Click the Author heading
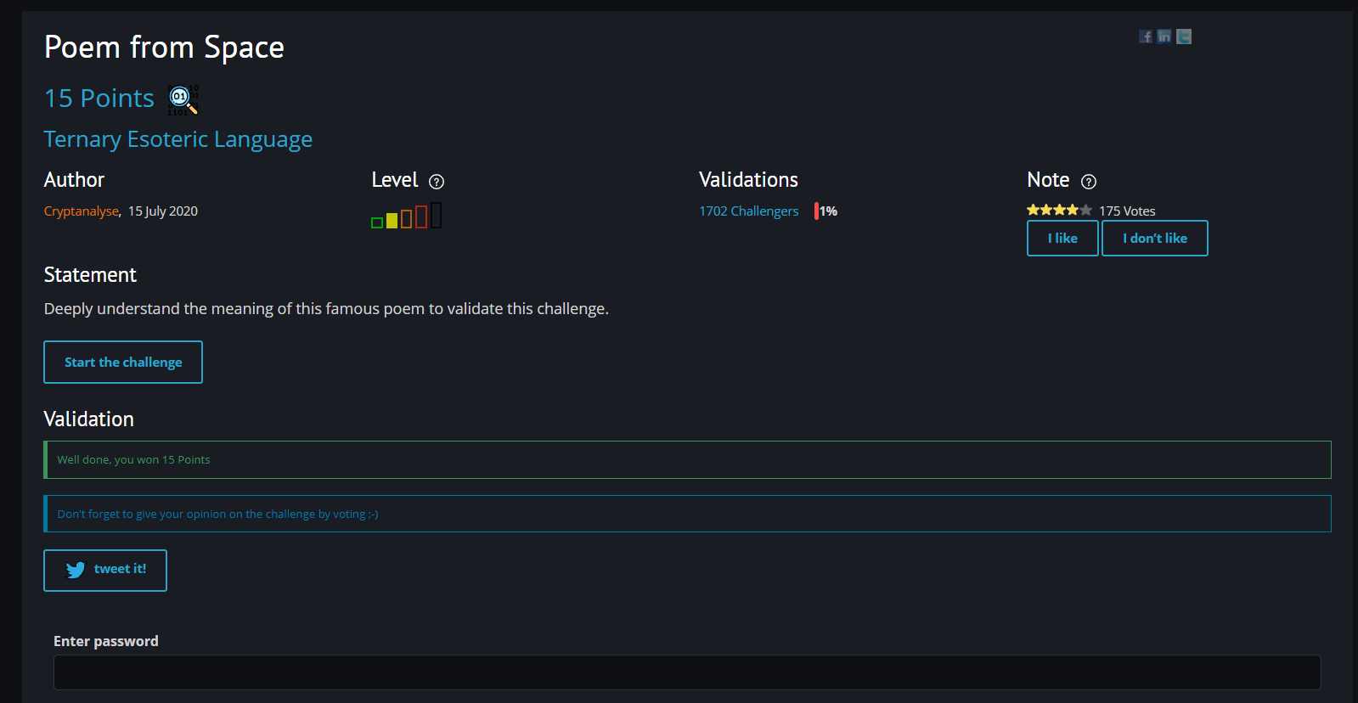Screen dimensions: 1358x703 (x=74, y=180)
